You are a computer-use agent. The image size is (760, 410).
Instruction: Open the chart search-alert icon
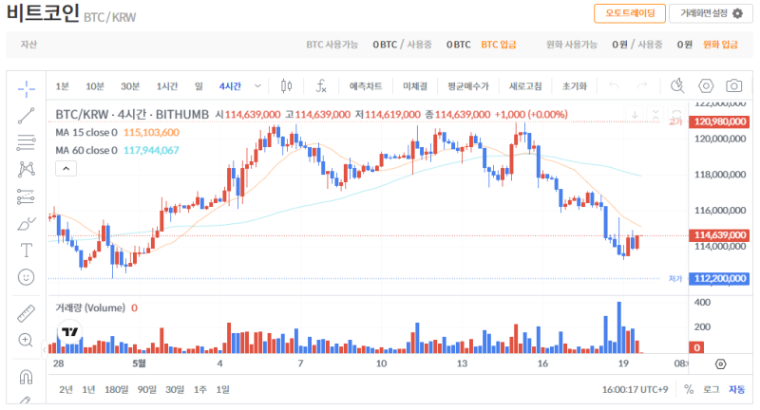[677, 85]
